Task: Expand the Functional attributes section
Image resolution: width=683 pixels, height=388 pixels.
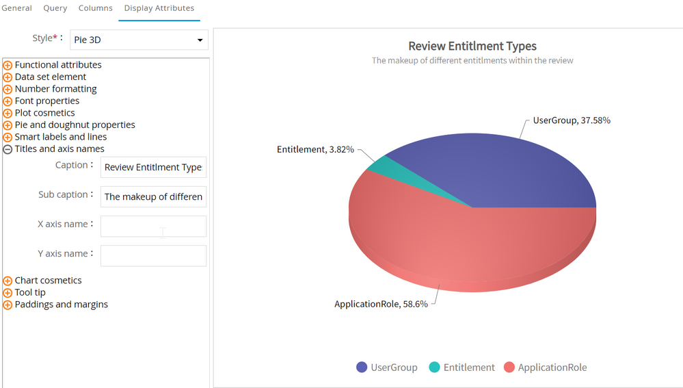Action: (8, 65)
